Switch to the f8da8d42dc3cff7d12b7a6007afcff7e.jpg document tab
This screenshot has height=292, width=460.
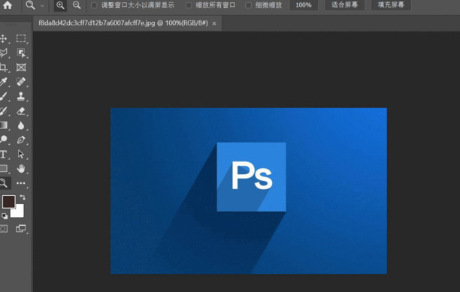point(123,23)
